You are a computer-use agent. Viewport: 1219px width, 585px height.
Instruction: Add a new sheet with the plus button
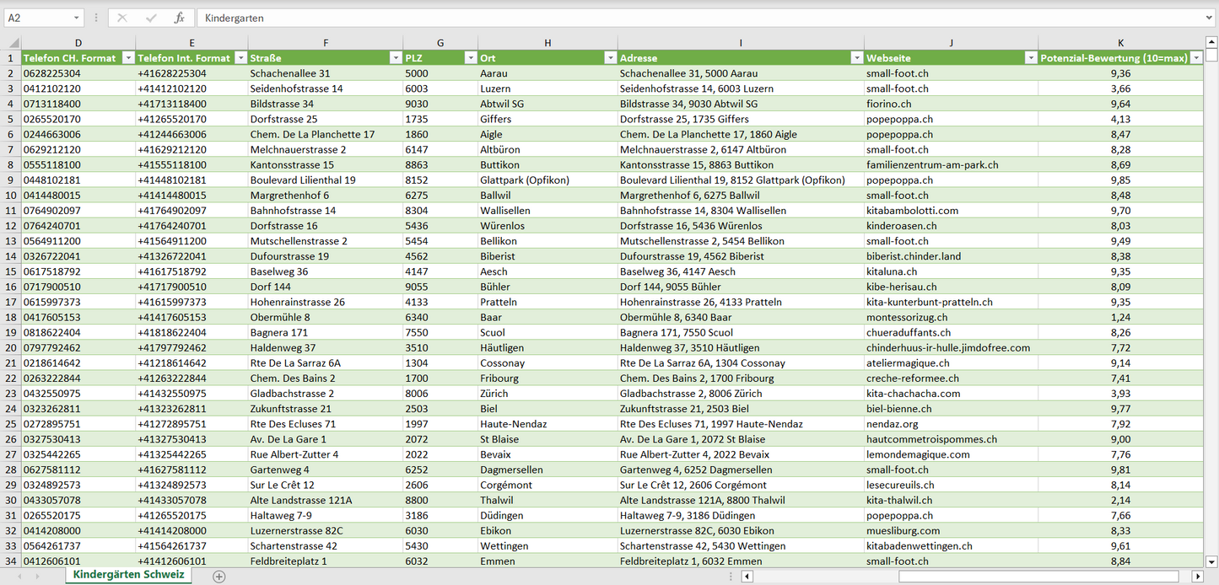(x=219, y=577)
